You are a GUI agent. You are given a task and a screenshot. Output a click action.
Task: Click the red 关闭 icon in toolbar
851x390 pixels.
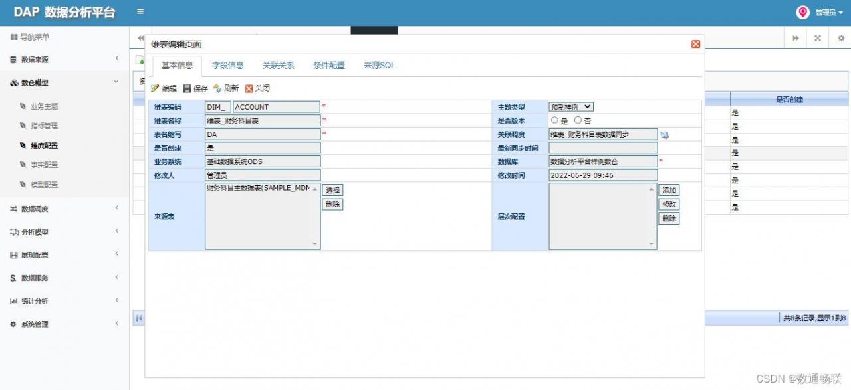(249, 88)
